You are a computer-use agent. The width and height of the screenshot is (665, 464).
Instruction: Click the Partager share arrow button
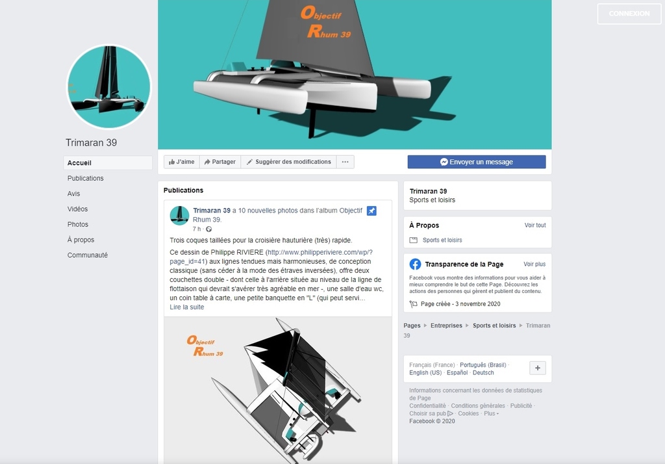pyautogui.click(x=220, y=162)
